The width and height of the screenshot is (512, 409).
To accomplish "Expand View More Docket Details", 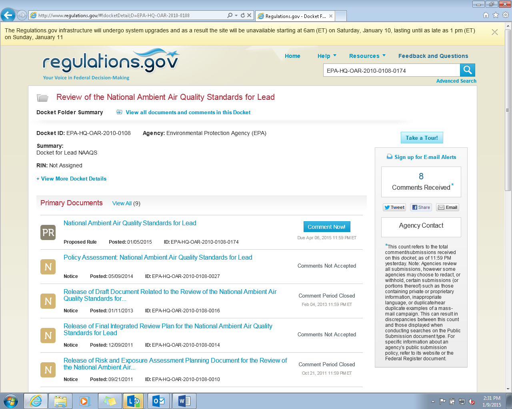I will (72, 179).
